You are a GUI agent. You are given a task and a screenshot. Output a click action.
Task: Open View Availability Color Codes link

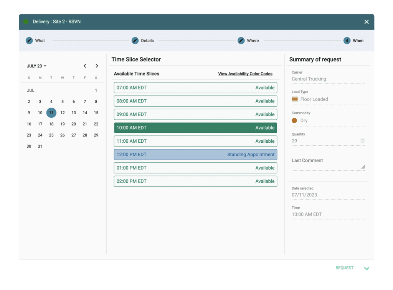[245, 74]
